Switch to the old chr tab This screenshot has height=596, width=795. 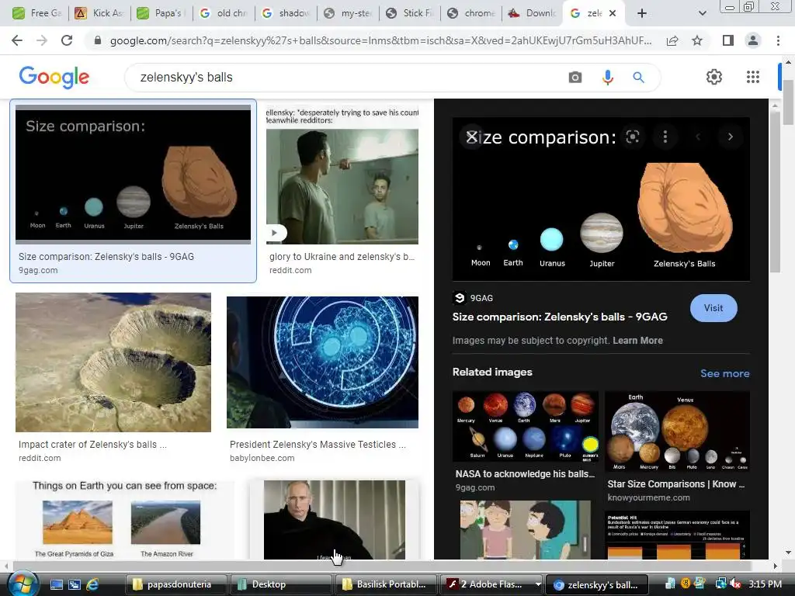224,13
